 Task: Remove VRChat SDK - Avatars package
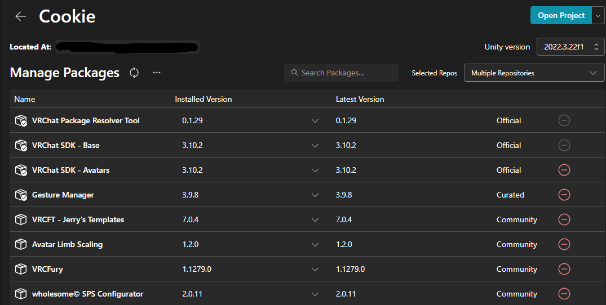(x=564, y=170)
